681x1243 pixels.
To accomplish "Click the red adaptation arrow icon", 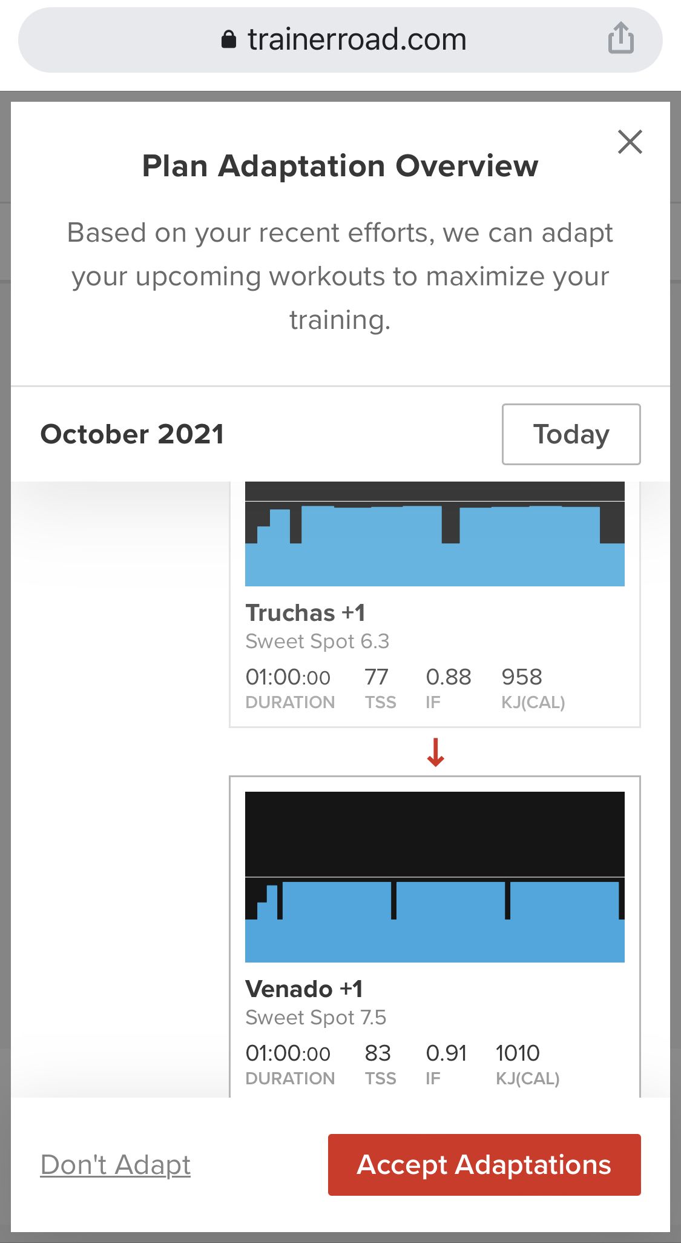I will [x=435, y=752].
